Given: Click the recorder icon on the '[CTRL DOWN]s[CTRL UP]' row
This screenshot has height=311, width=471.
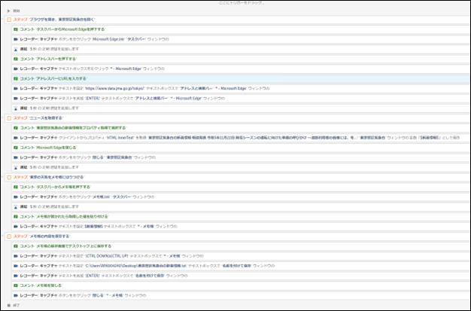Looking at the screenshot, I should tap(16, 255).
